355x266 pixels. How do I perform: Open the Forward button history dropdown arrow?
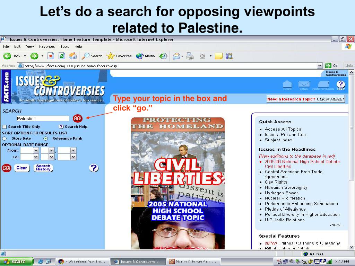click(x=42, y=56)
